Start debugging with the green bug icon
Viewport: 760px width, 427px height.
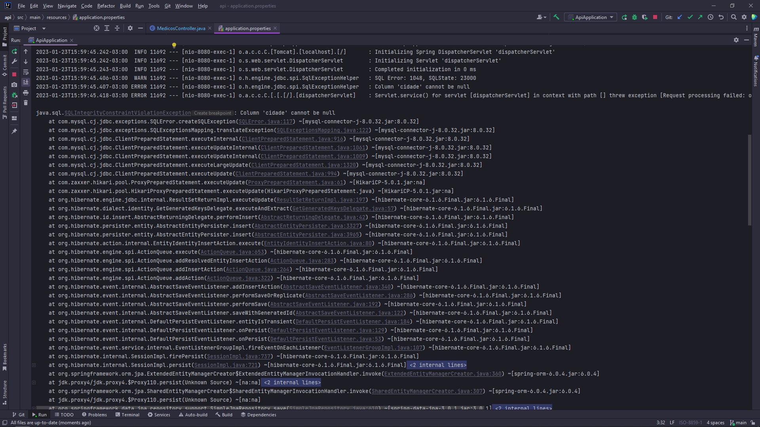tap(635, 17)
